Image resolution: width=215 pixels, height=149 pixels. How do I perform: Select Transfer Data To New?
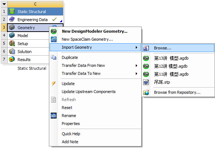tap(95, 73)
